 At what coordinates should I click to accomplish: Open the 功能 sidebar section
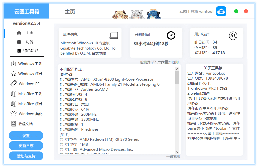coord(26,42)
